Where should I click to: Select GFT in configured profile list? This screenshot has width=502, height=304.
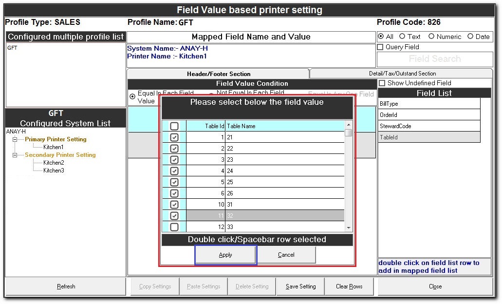(13, 48)
